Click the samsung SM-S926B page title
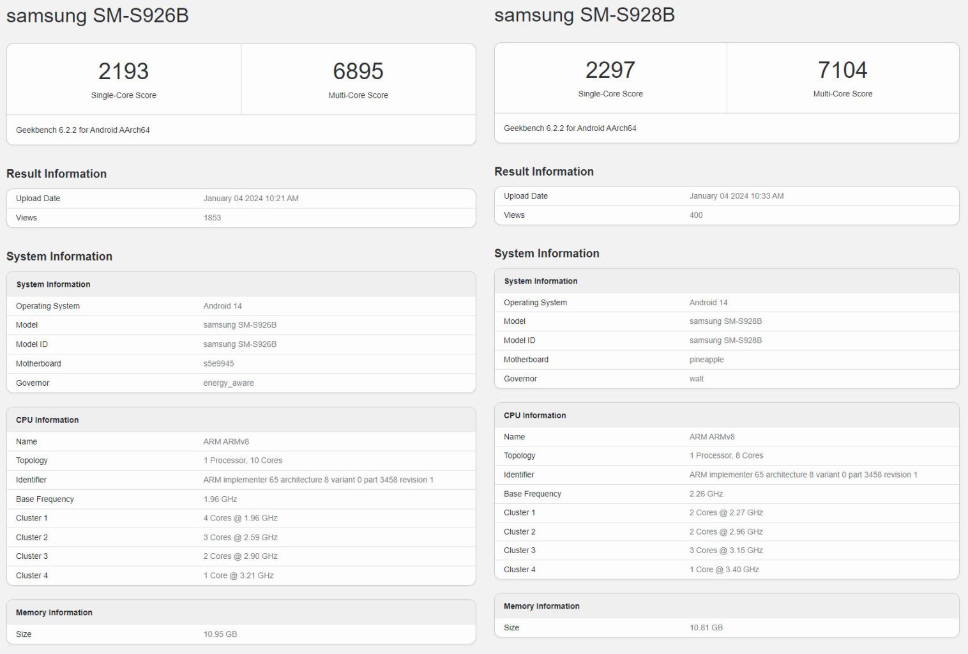The height and width of the screenshot is (654, 968). tap(98, 15)
